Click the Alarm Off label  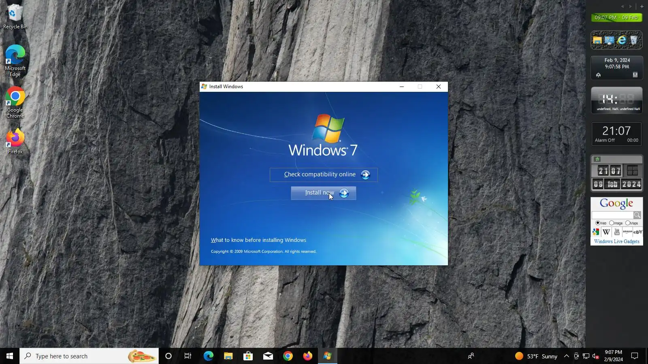605,140
